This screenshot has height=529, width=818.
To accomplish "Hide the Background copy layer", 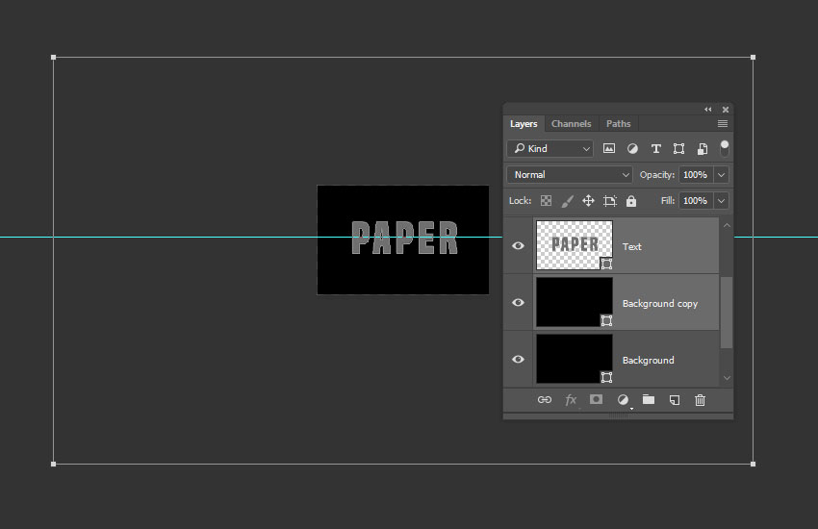I will point(518,302).
